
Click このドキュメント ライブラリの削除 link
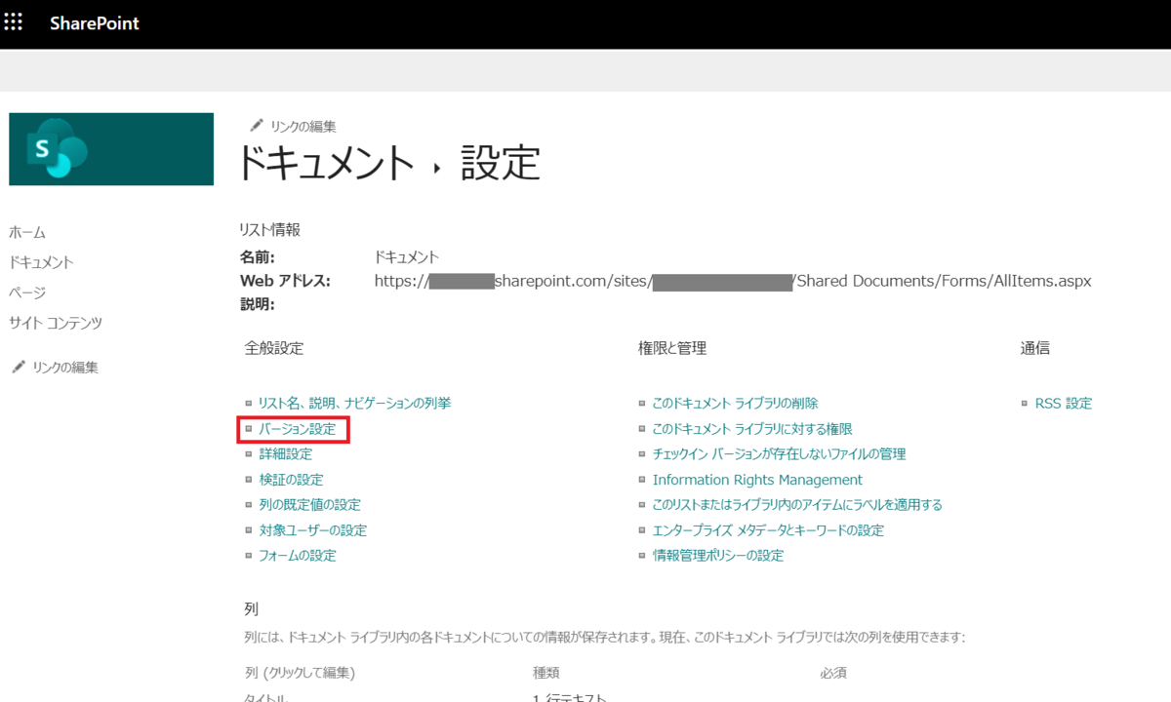735,403
